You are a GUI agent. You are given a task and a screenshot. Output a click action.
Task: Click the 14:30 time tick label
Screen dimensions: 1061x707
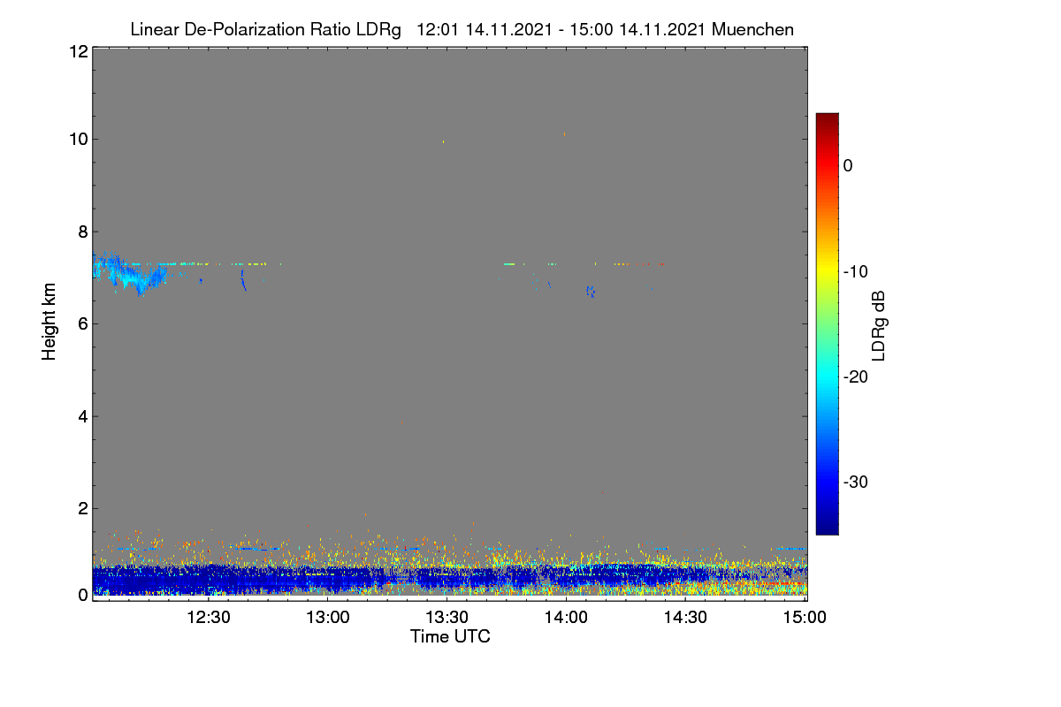pos(686,618)
